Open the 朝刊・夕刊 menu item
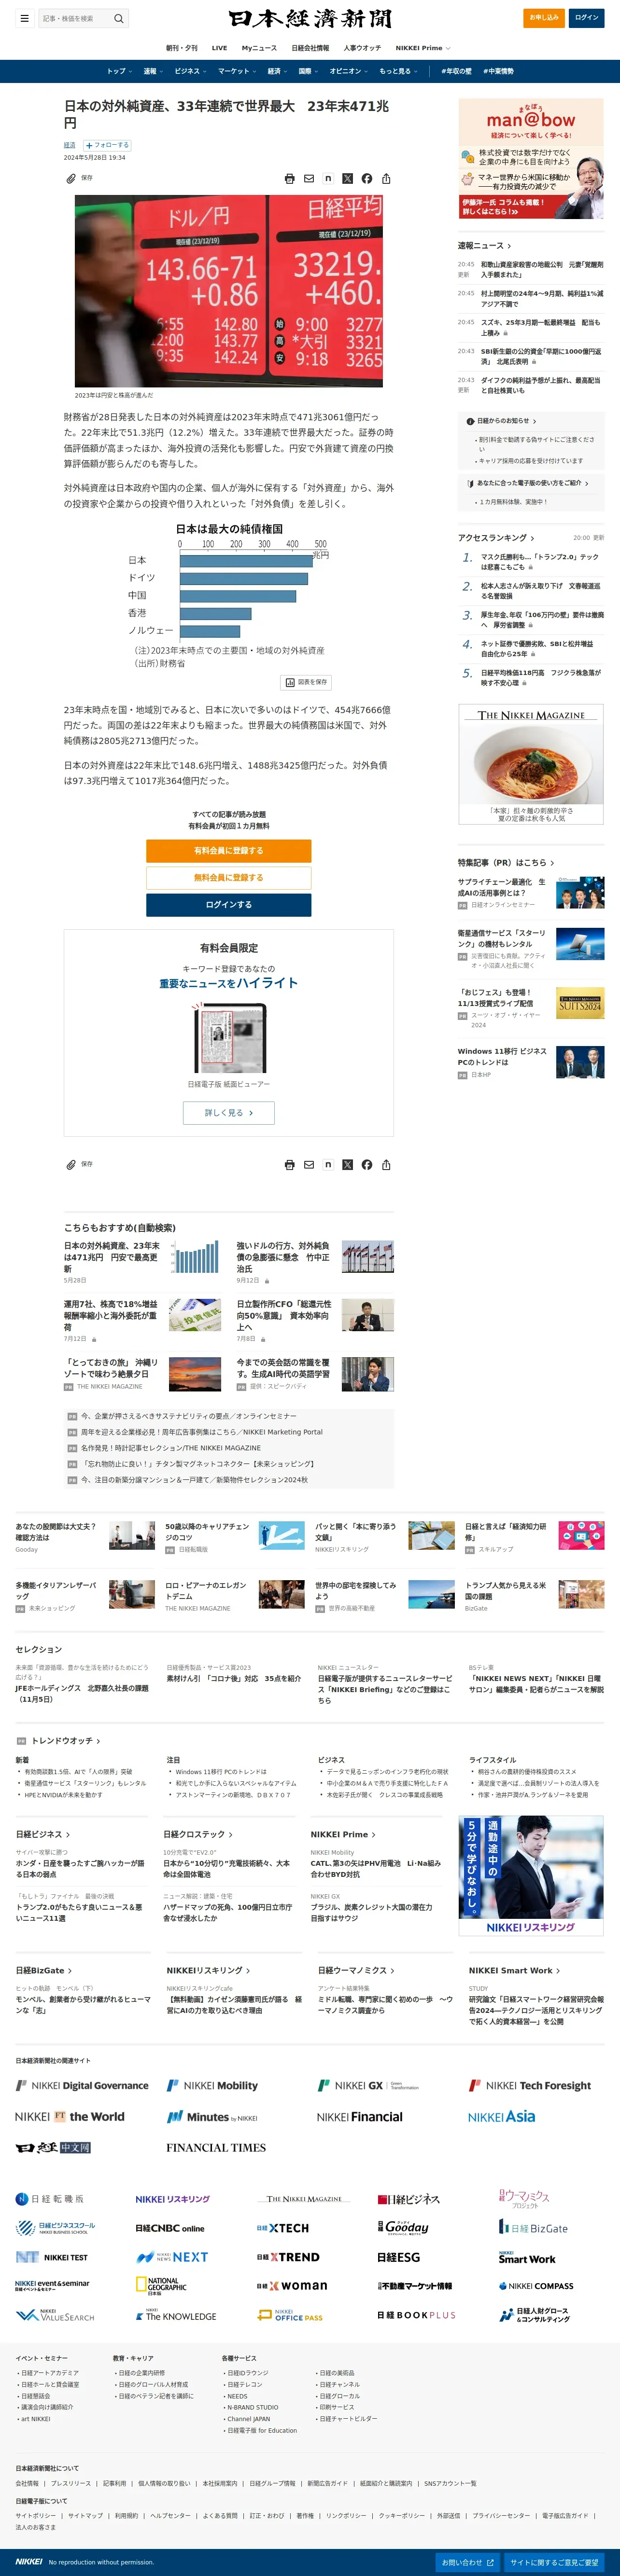The image size is (620, 2576). tap(181, 48)
